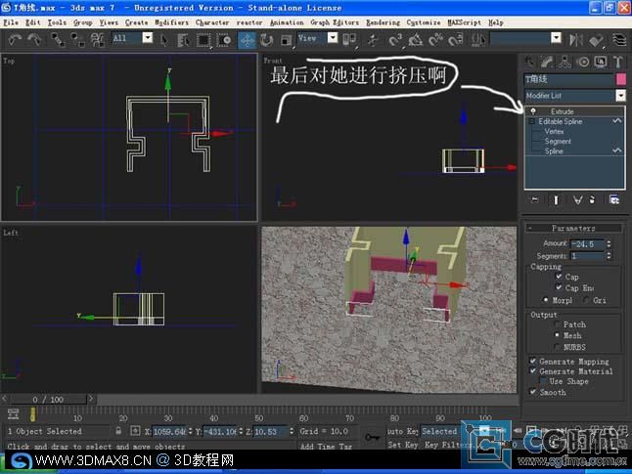Image resolution: width=632 pixels, height=474 pixels.
Task: Click the Redo arrow icon
Action: pyautogui.click(x=34, y=39)
